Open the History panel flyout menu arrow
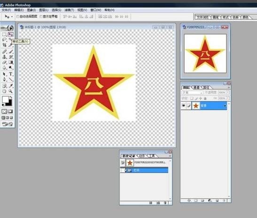Screen dimensions: 257x218 coord(170,156)
